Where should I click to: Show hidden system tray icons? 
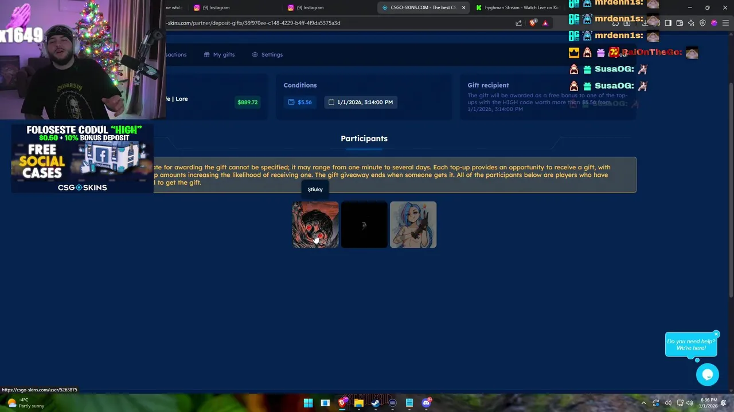[x=643, y=403]
